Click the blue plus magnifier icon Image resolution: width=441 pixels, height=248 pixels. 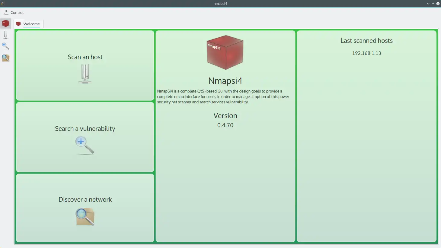[x=85, y=146]
